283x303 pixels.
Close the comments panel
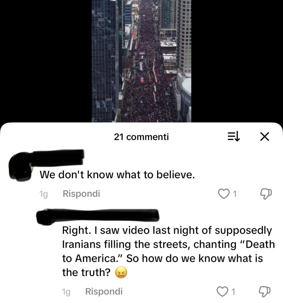coord(264,137)
